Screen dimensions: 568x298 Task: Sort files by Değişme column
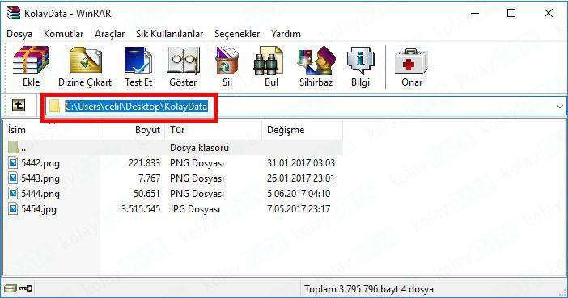302,130
